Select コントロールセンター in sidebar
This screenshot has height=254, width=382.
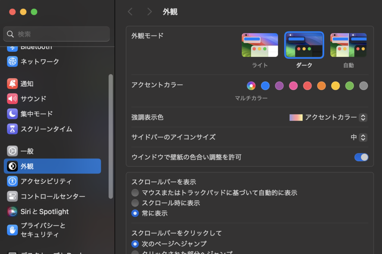(52, 196)
